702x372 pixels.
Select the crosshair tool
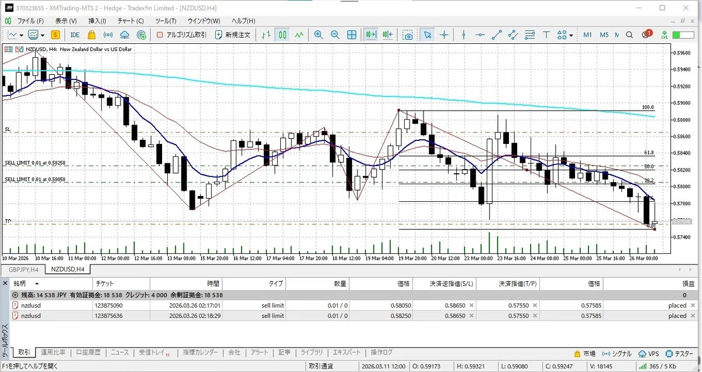444,35
